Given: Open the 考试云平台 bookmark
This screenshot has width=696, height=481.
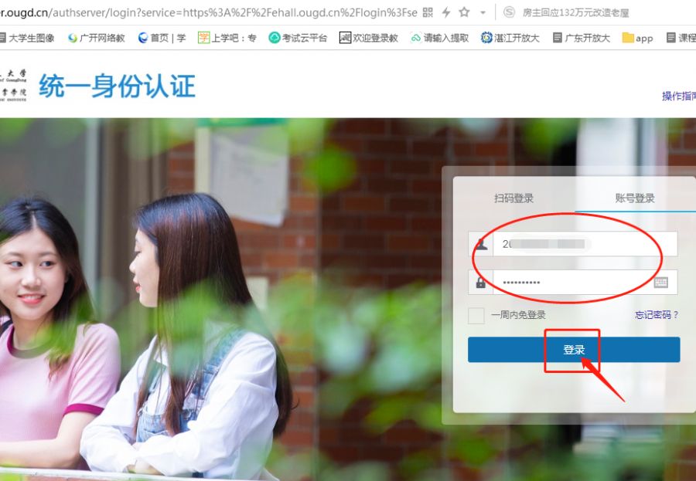Looking at the screenshot, I should [x=298, y=38].
